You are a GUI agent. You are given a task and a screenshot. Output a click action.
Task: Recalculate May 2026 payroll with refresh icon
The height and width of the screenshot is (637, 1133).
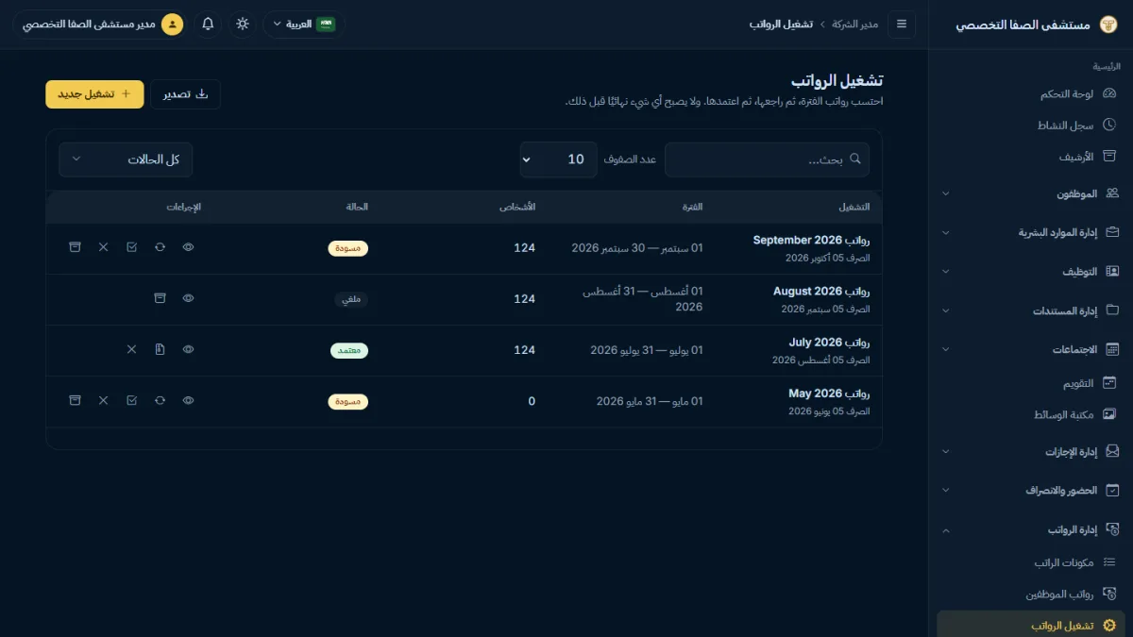tap(160, 401)
